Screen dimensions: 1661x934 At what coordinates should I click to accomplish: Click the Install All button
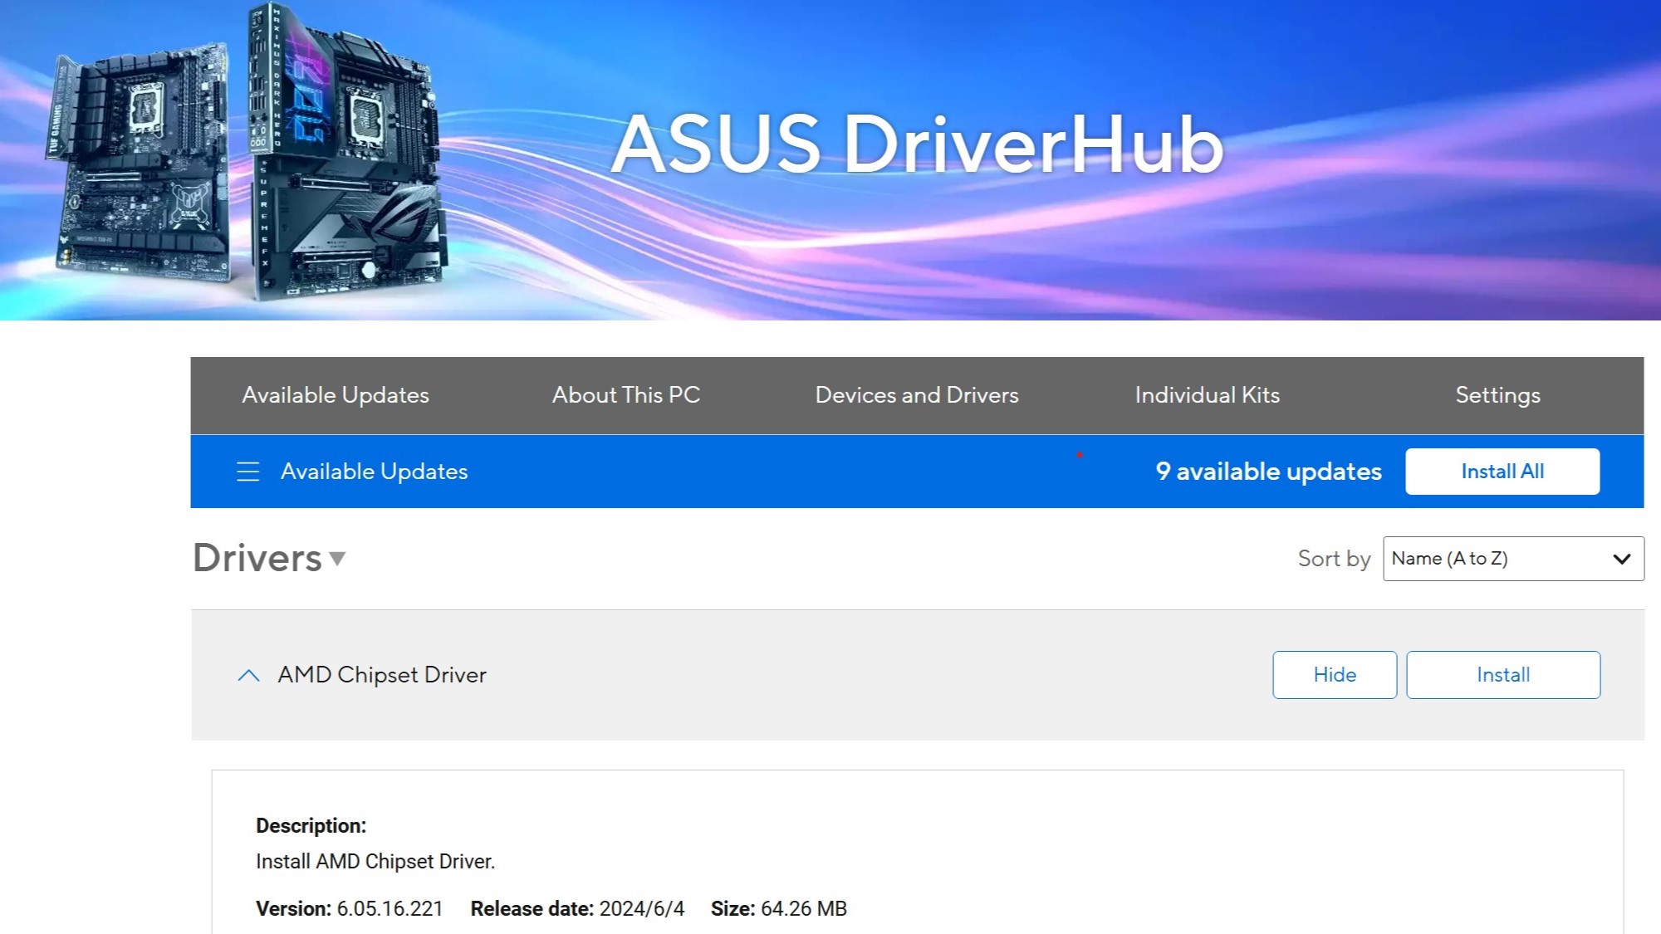coord(1502,472)
